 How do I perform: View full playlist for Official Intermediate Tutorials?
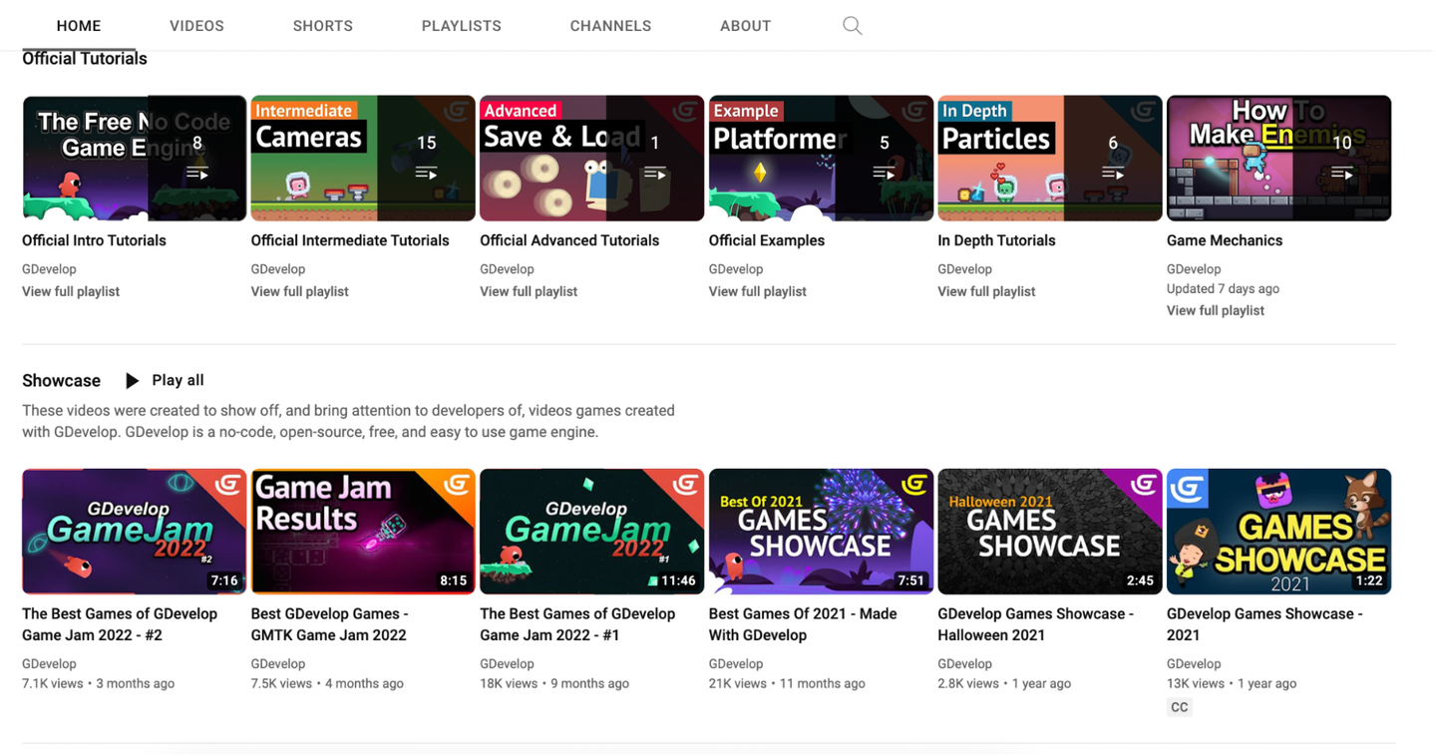(x=300, y=291)
